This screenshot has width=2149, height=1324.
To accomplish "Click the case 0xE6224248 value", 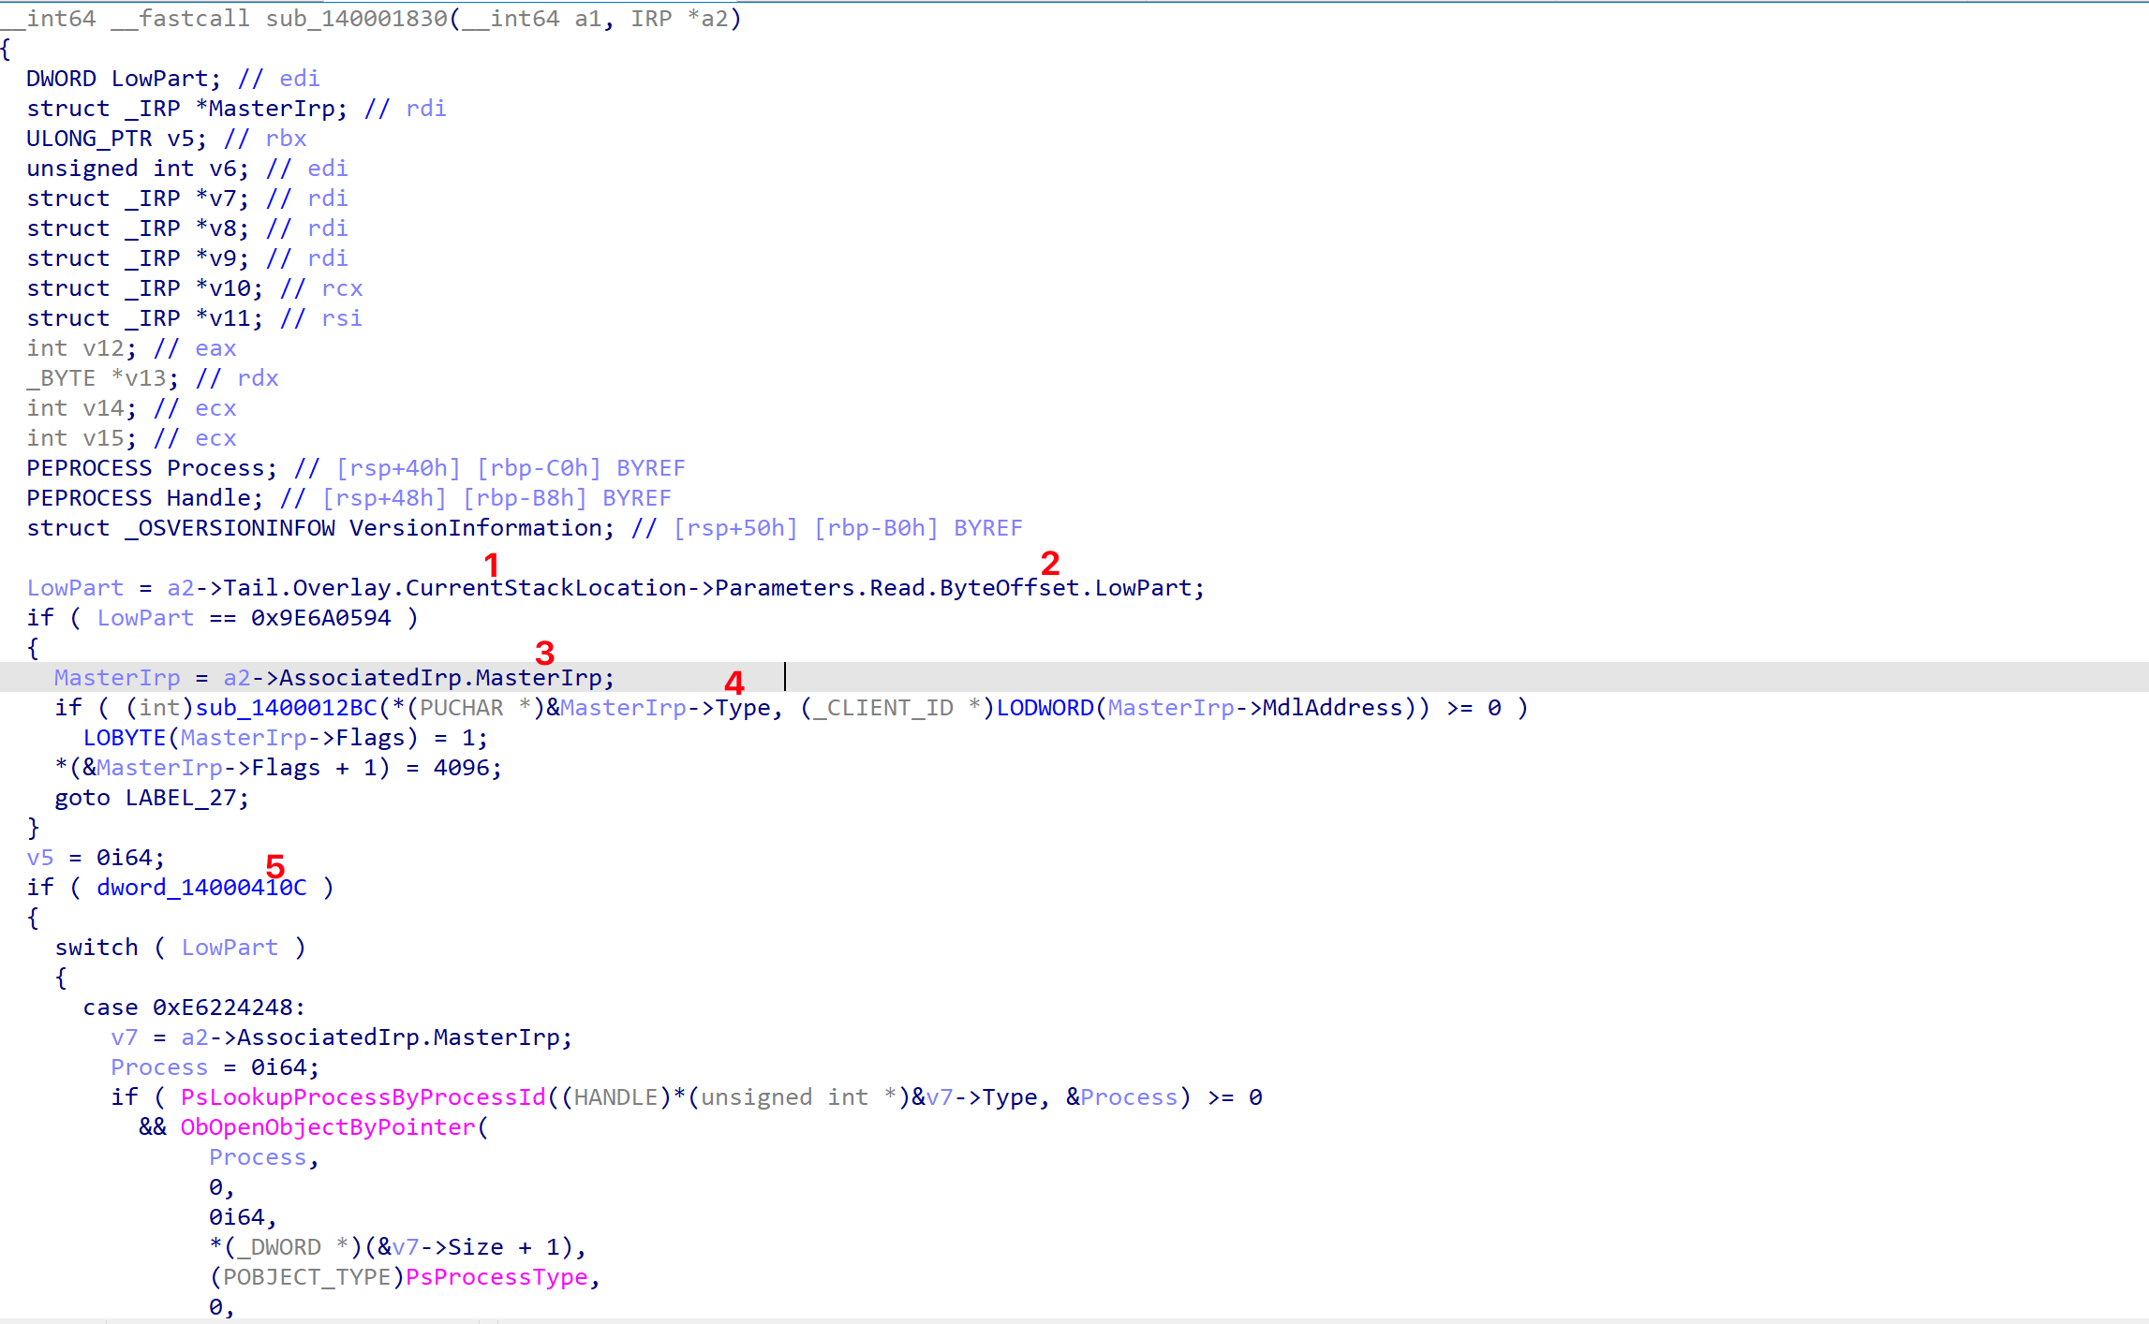I will (224, 1008).
